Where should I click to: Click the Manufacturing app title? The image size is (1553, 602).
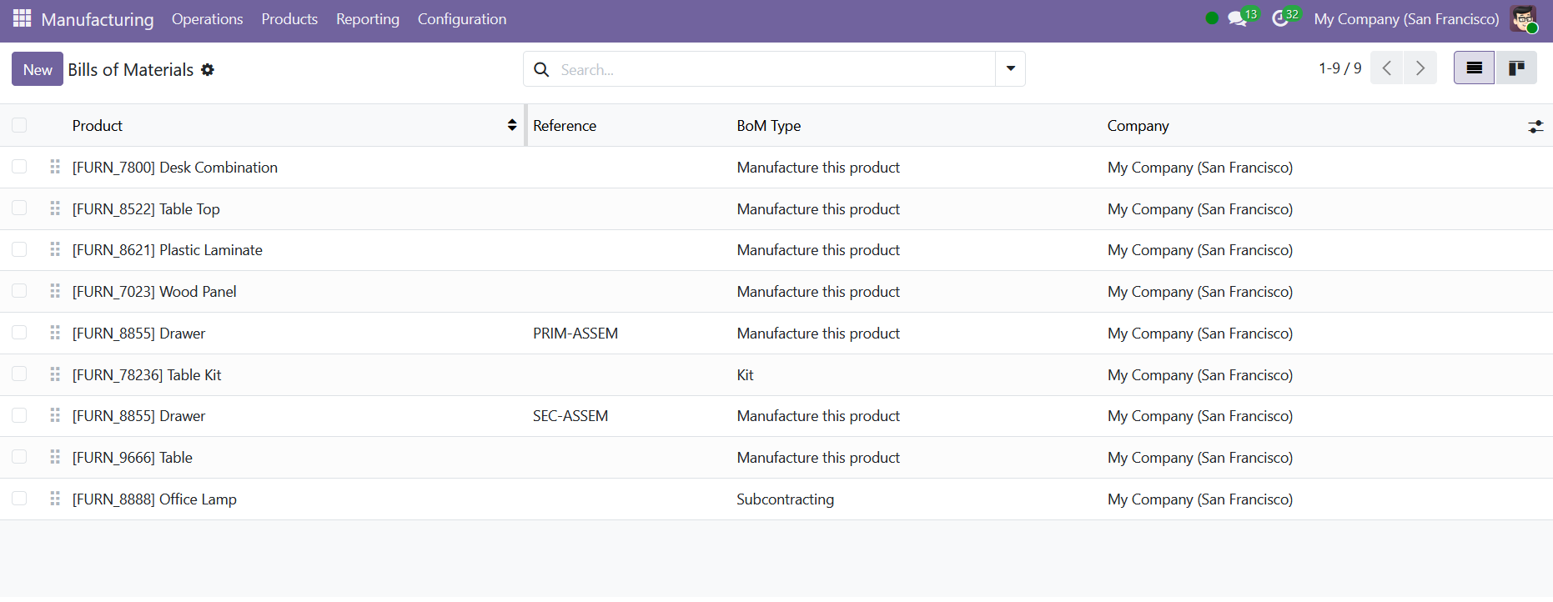tap(98, 19)
